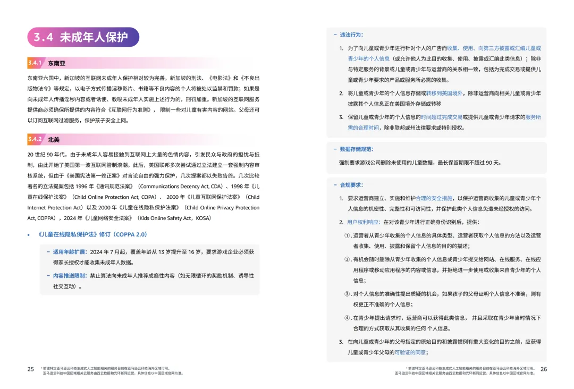
Task: Click page number 25
Action: point(31,369)
